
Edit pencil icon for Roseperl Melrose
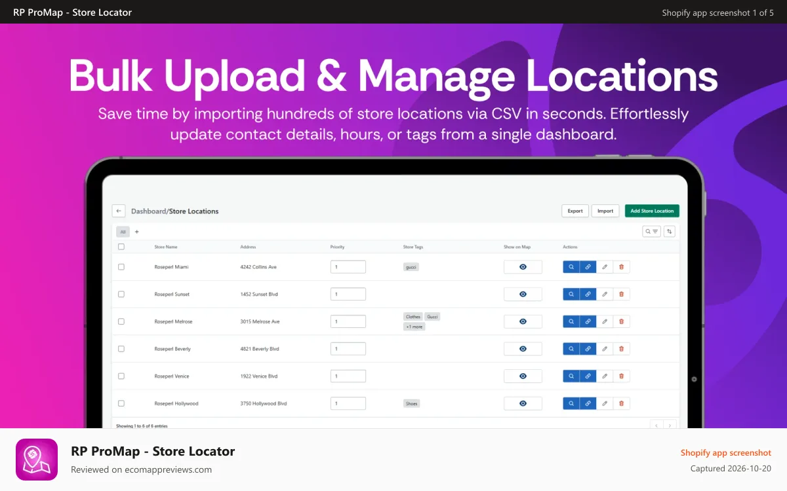click(605, 321)
